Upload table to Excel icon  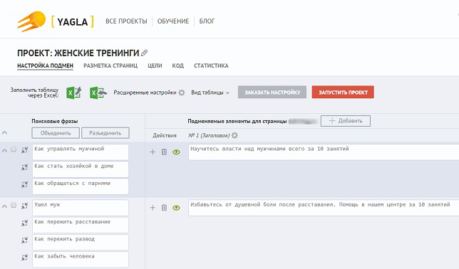coord(73,93)
